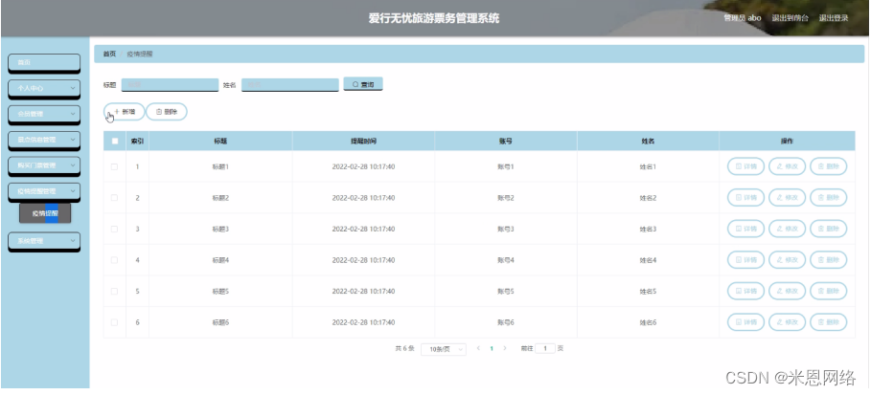Open 详情 for row 标题2
This screenshot has height=395, width=871.
[x=745, y=197]
